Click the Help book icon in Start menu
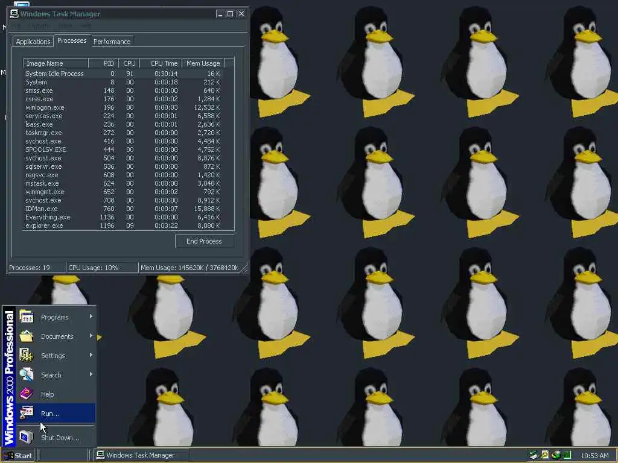The image size is (618, 463). point(27,394)
